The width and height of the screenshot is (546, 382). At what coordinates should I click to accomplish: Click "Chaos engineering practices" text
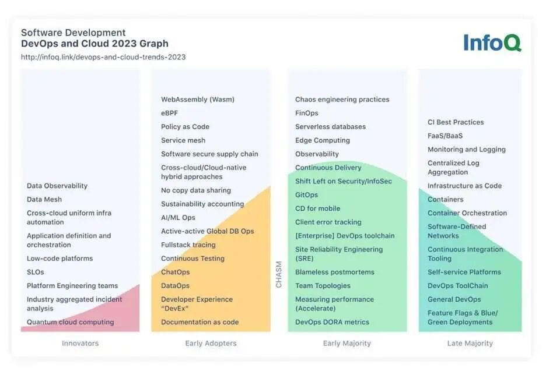tap(342, 100)
